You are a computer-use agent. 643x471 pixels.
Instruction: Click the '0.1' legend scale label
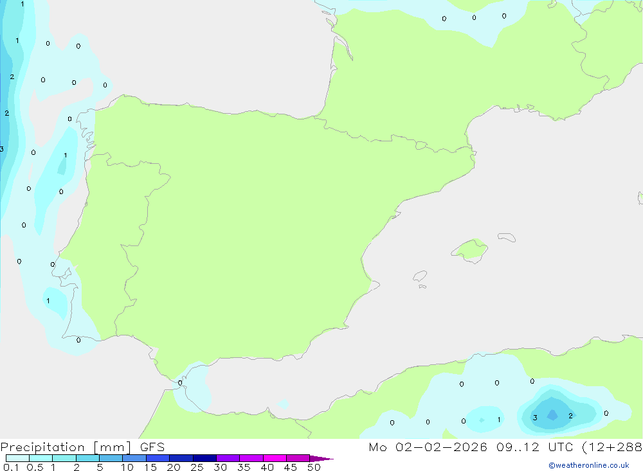11,467
